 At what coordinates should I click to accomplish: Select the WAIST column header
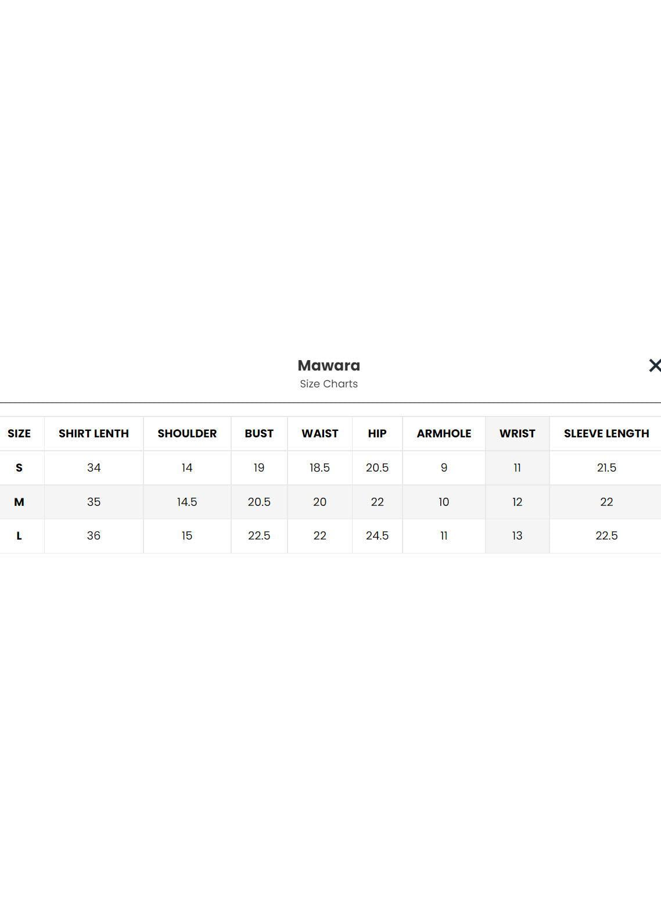(319, 433)
